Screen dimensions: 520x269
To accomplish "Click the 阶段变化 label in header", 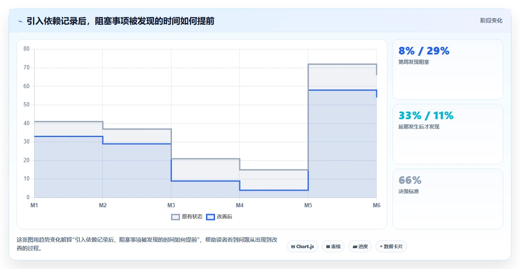I will point(491,20).
